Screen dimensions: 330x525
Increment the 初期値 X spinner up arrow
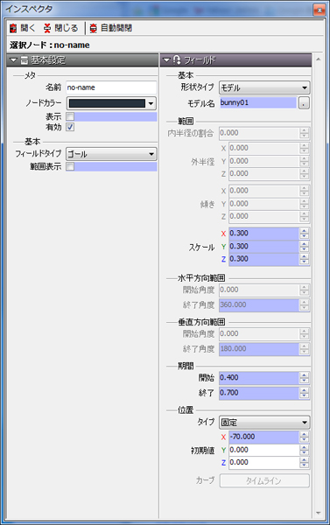tap(305, 434)
